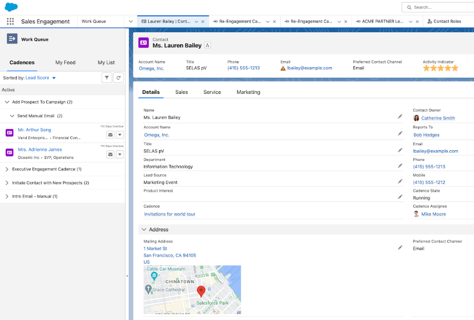Collapse Add Prospect To Campaign group

click(x=7, y=102)
